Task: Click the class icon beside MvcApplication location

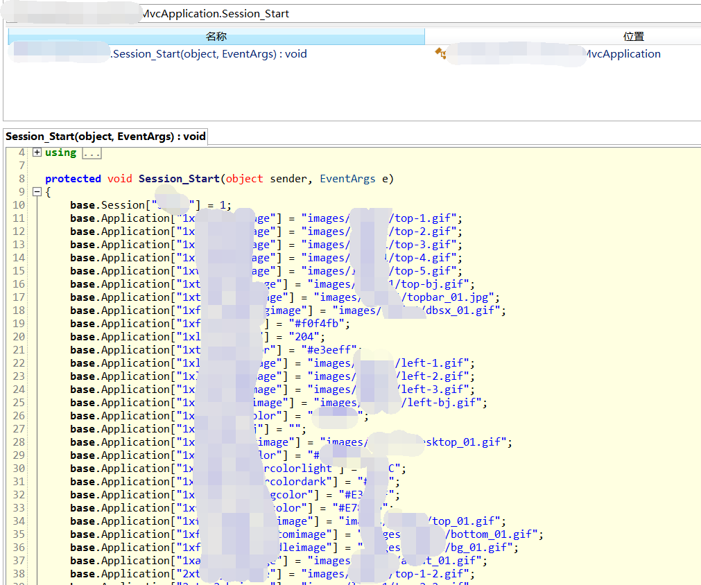Action: pyautogui.click(x=440, y=54)
